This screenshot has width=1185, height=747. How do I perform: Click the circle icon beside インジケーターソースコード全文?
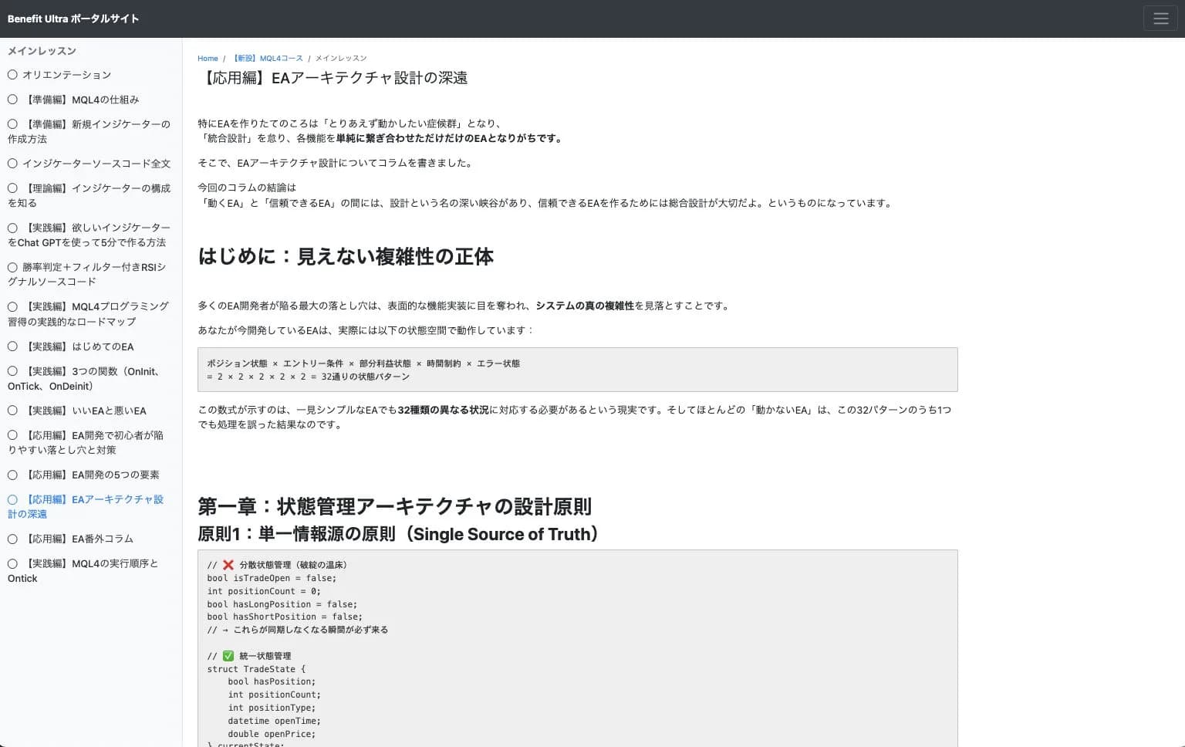tap(12, 163)
